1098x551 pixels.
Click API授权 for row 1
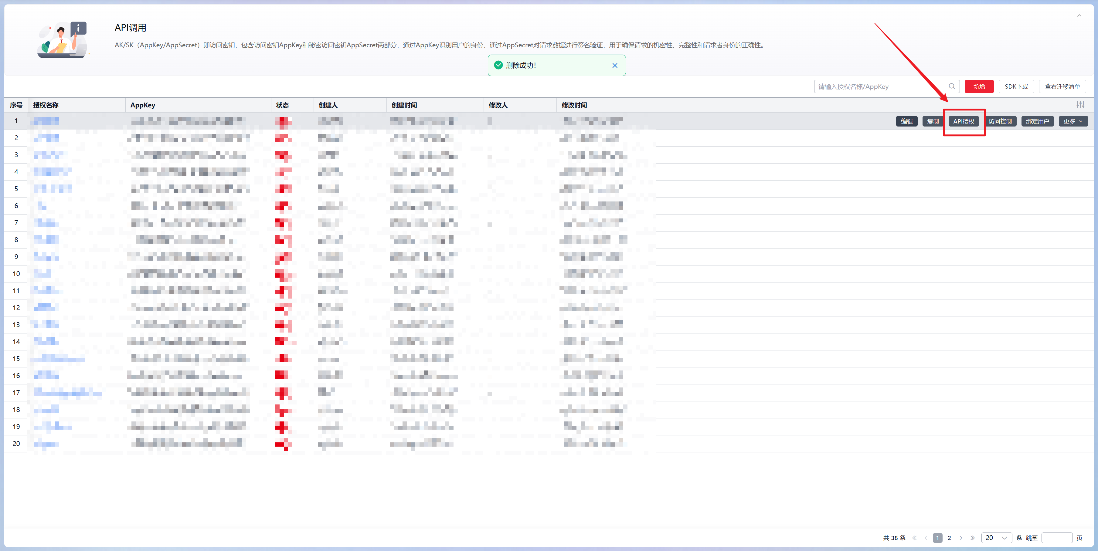(x=963, y=121)
